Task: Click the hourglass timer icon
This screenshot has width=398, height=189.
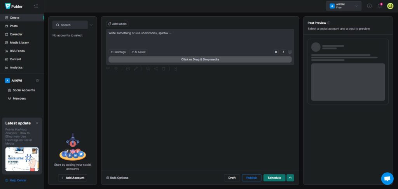Action: 176,68
